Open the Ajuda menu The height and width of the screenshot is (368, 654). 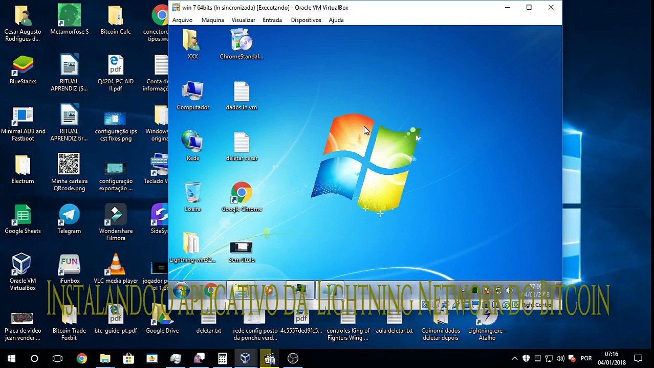pyautogui.click(x=336, y=20)
